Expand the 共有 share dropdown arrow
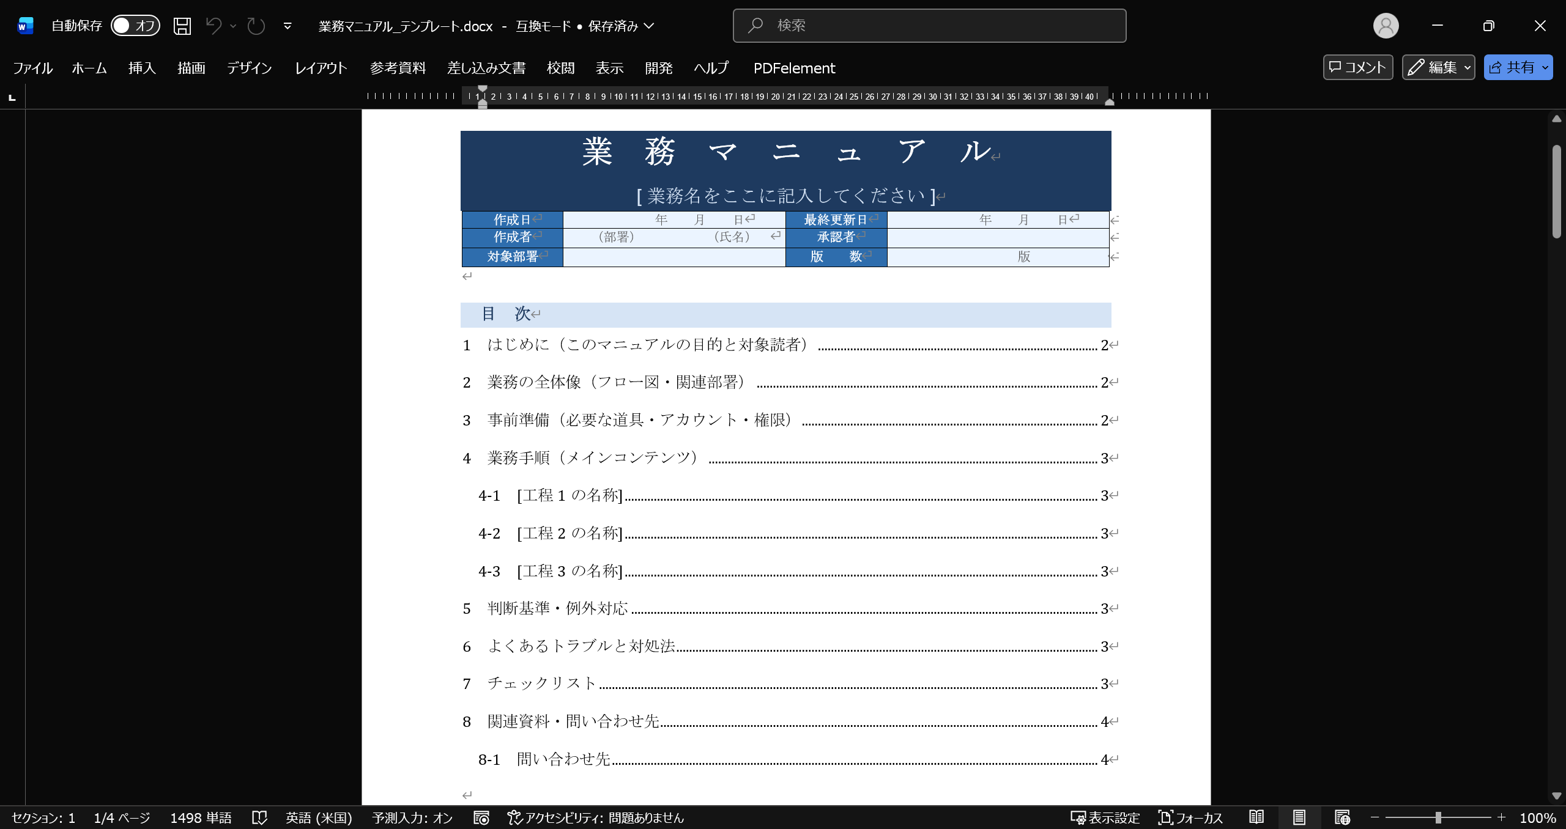The image size is (1566, 829). [1545, 67]
